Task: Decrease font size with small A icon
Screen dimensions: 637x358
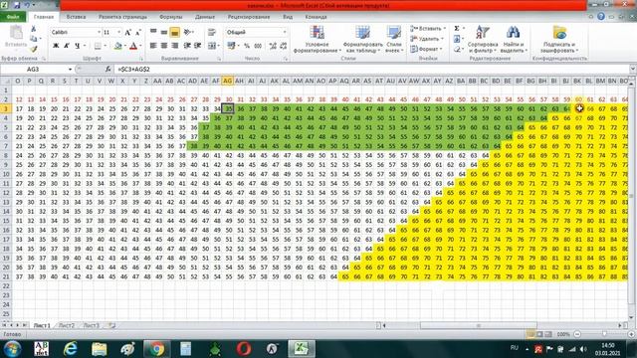Action: point(138,32)
